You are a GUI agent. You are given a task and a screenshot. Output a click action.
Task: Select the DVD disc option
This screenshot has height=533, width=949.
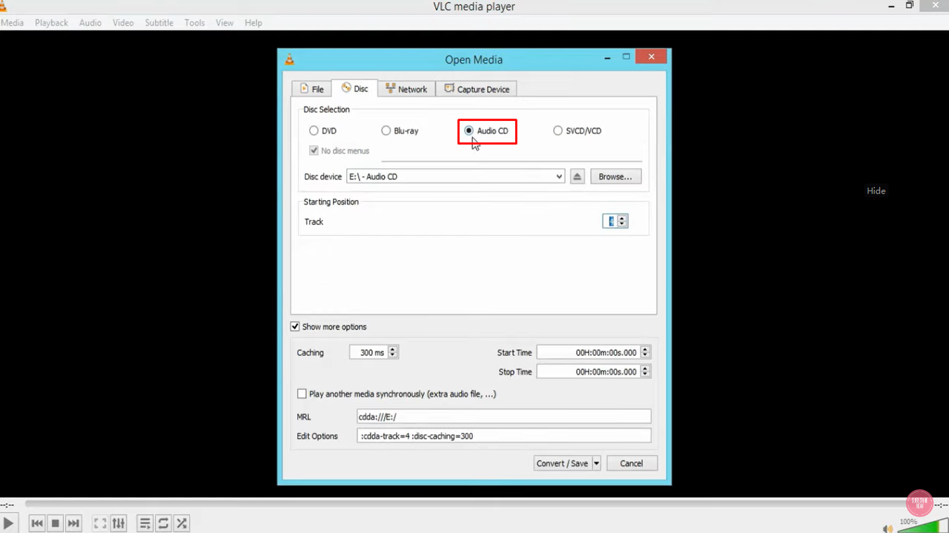click(x=323, y=130)
